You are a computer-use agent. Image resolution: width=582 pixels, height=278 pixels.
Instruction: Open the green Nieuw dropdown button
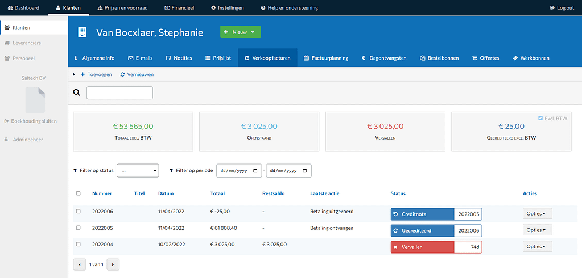coord(241,32)
